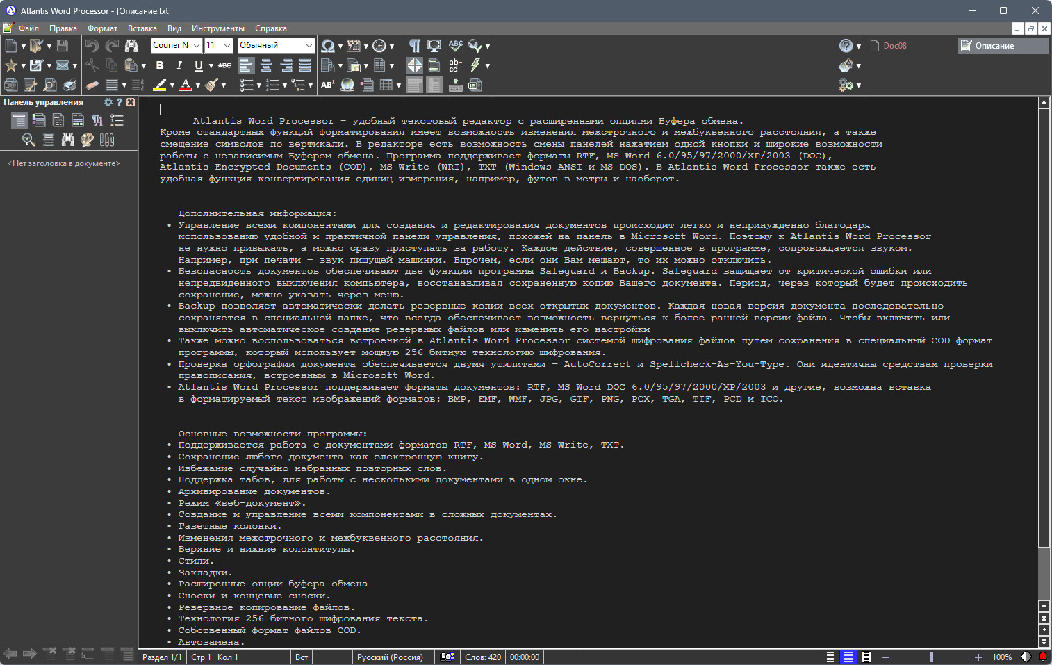Expand the font size 11 dropdown
The height and width of the screenshot is (665, 1052).
point(218,45)
